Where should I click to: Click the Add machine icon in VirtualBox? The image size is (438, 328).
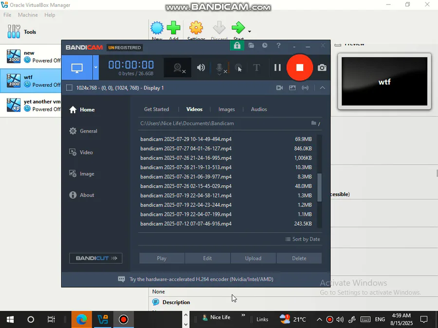(173, 29)
